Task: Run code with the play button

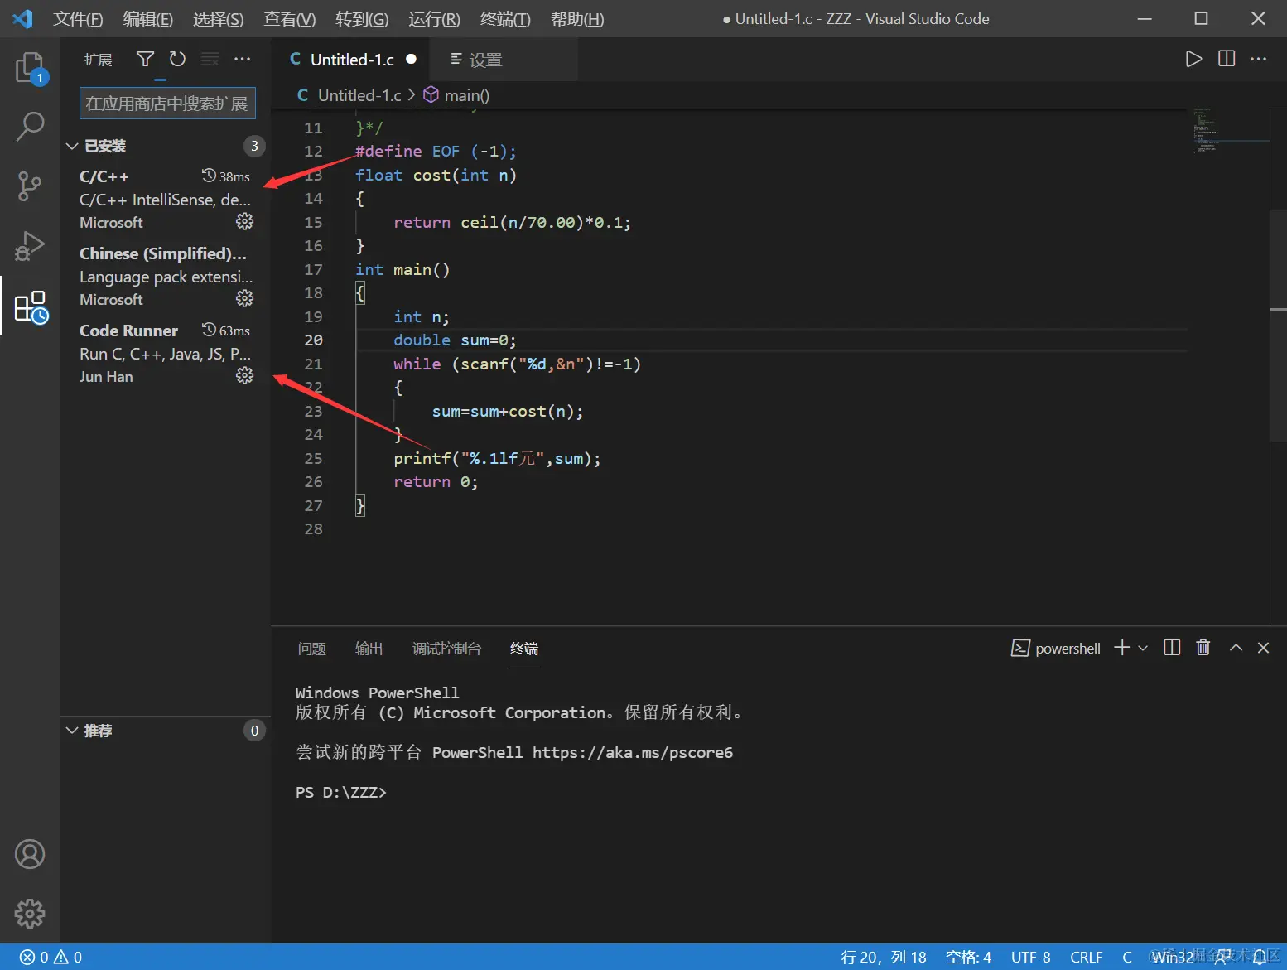Action: tap(1193, 59)
